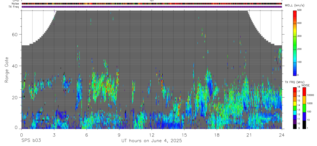Click the 18 value on frequency scale

[x=299, y=87]
